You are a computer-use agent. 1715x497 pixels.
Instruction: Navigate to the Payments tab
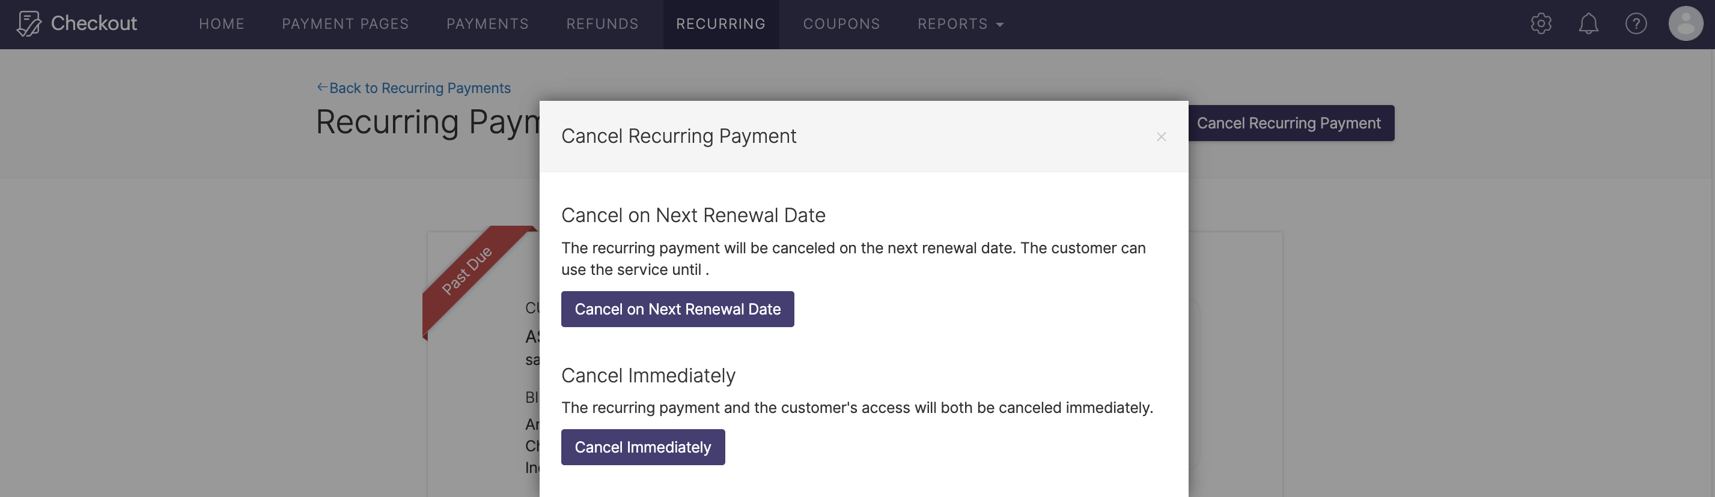pyautogui.click(x=487, y=24)
